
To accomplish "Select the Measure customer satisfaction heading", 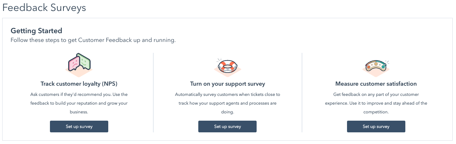I will point(376,84).
